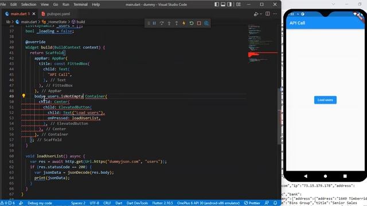This screenshot has width=367, height=206.
Task: Click the feedback icon in status bar
Action: (267, 203)
